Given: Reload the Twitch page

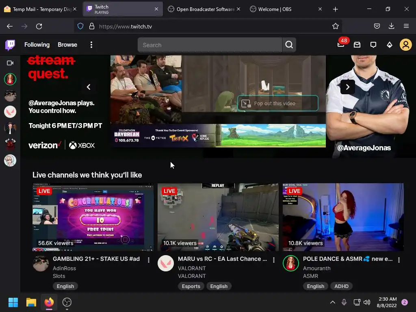Looking at the screenshot, I should pyautogui.click(x=39, y=26).
